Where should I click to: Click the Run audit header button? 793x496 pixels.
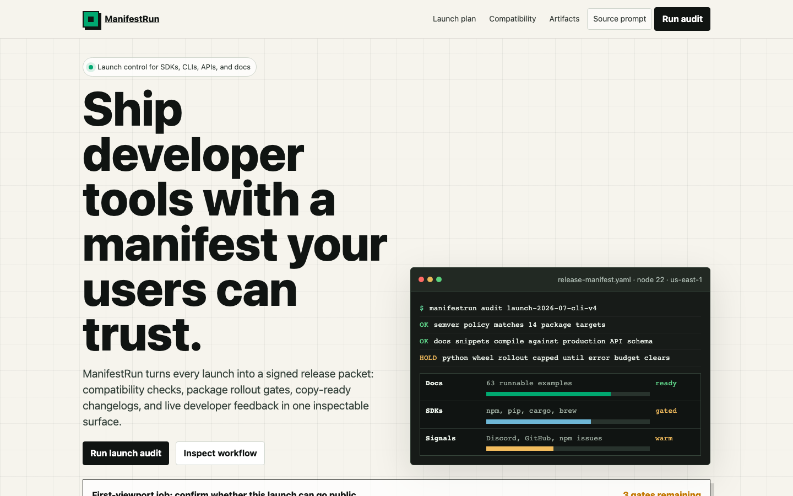click(682, 19)
